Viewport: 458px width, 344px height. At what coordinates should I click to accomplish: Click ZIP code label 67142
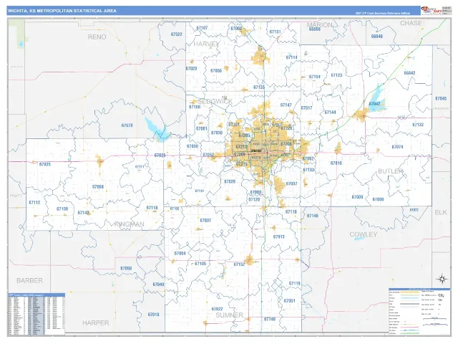pyautogui.click(x=83, y=213)
